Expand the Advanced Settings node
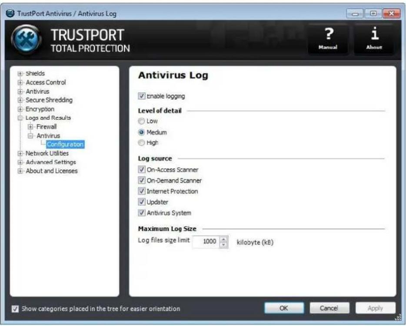Viewport: 406px width, 326px height. (20, 162)
